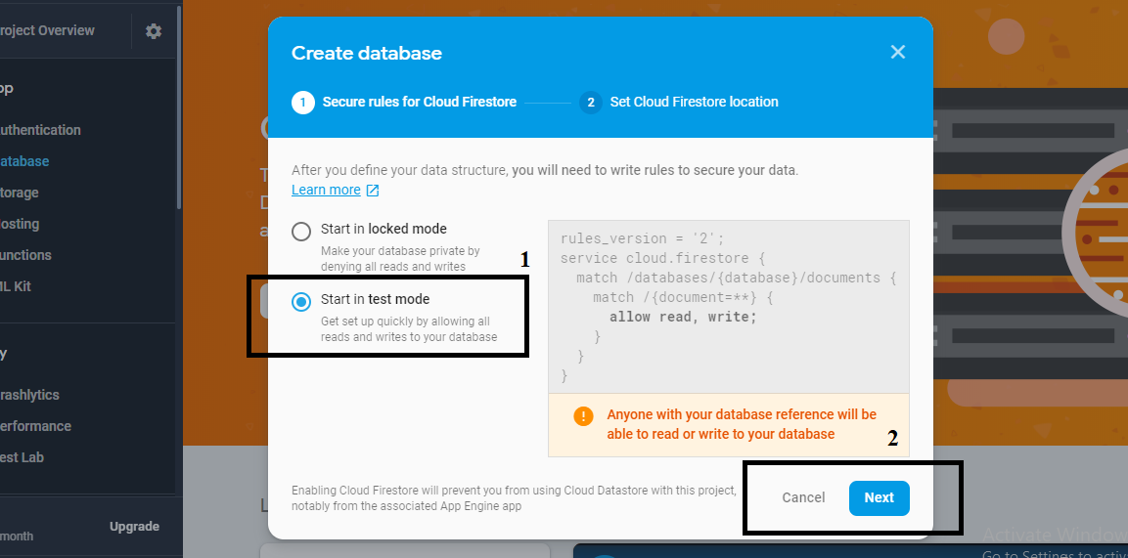The width and height of the screenshot is (1128, 558).
Task: Click the sidebar vertical scrollbar
Action: pos(178,107)
